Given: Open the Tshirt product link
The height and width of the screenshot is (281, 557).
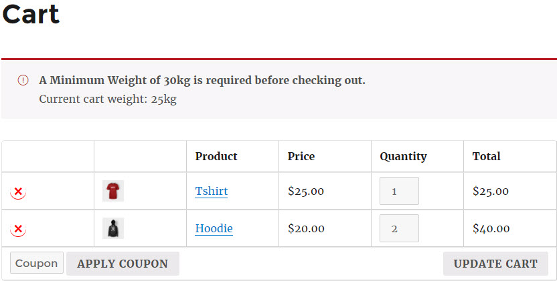Looking at the screenshot, I should click(212, 191).
